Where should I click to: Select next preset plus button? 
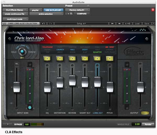(x=68, y=14)
